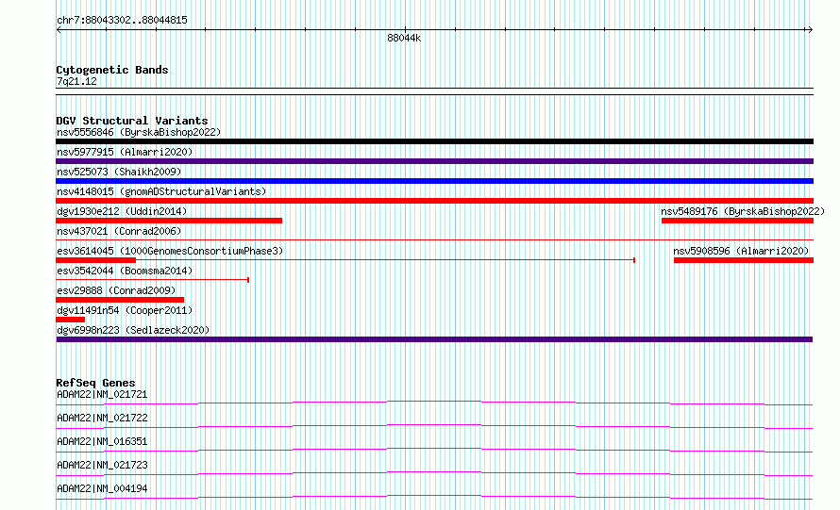Screen dimensions: 840x510
Task: Click the DGV Structural Variants track heading
Action: click(x=132, y=121)
